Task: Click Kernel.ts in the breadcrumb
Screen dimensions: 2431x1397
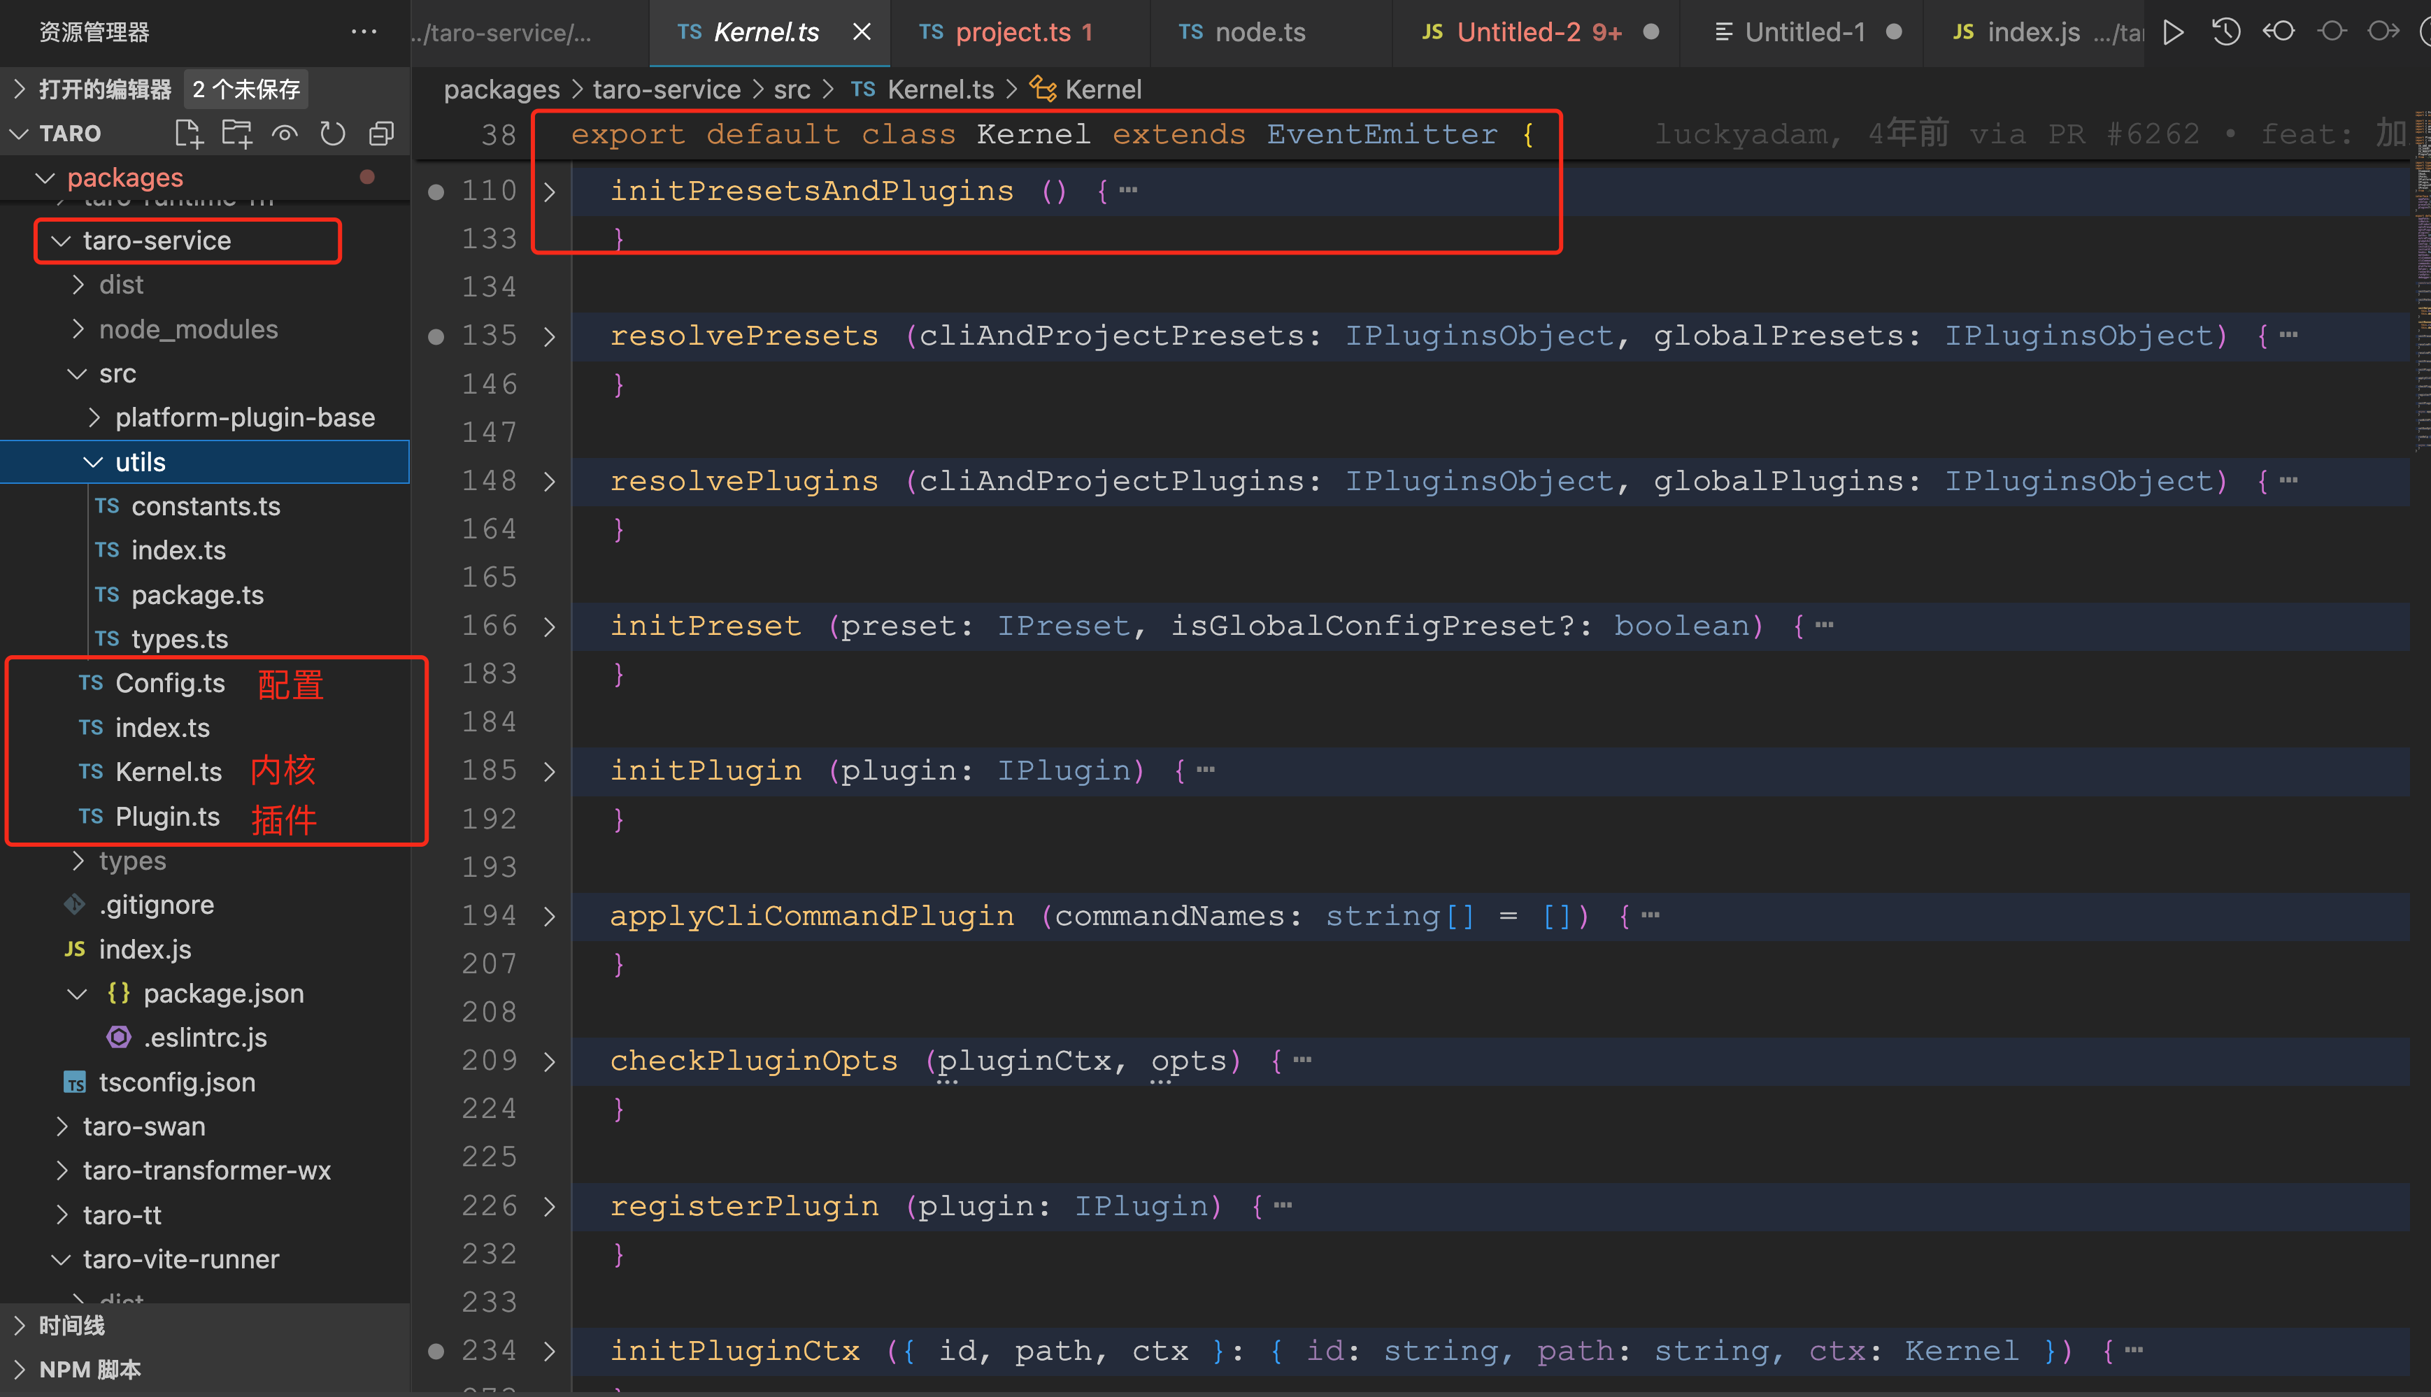Action: pos(939,89)
